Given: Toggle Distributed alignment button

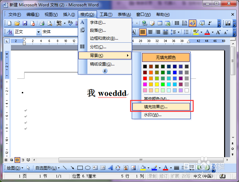Looking at the screenshot, I should (x=166, y=32).
